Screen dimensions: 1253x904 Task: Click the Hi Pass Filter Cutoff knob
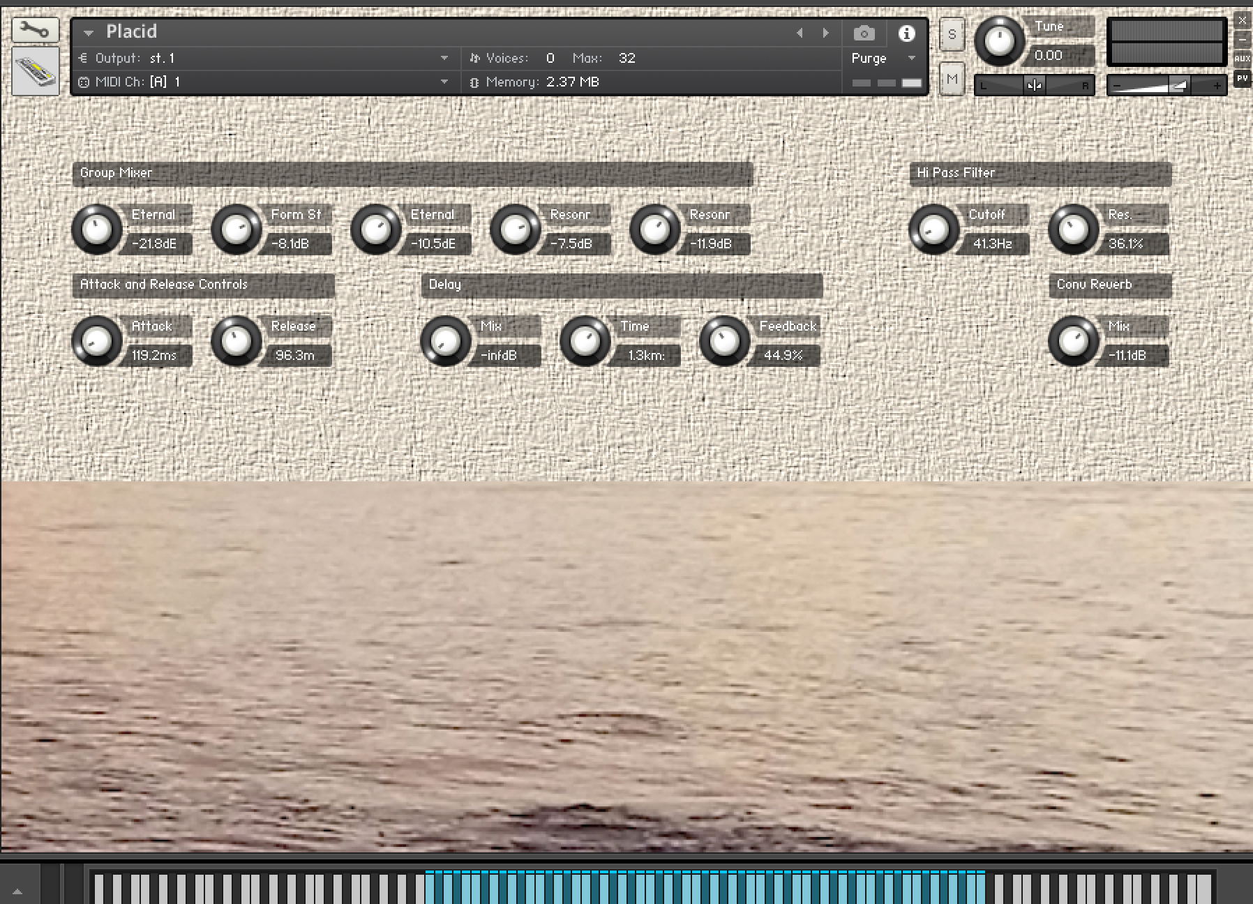933,229
